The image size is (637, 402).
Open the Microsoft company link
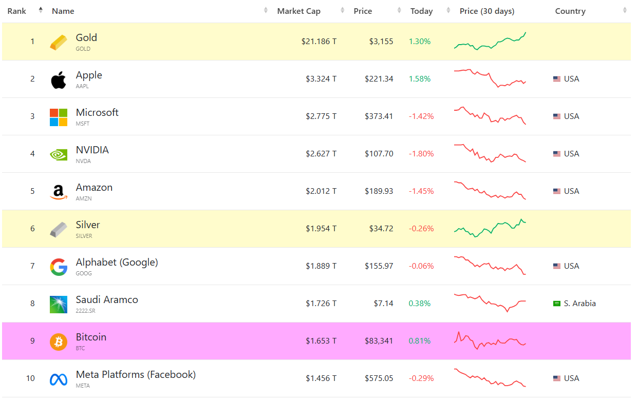97,113
